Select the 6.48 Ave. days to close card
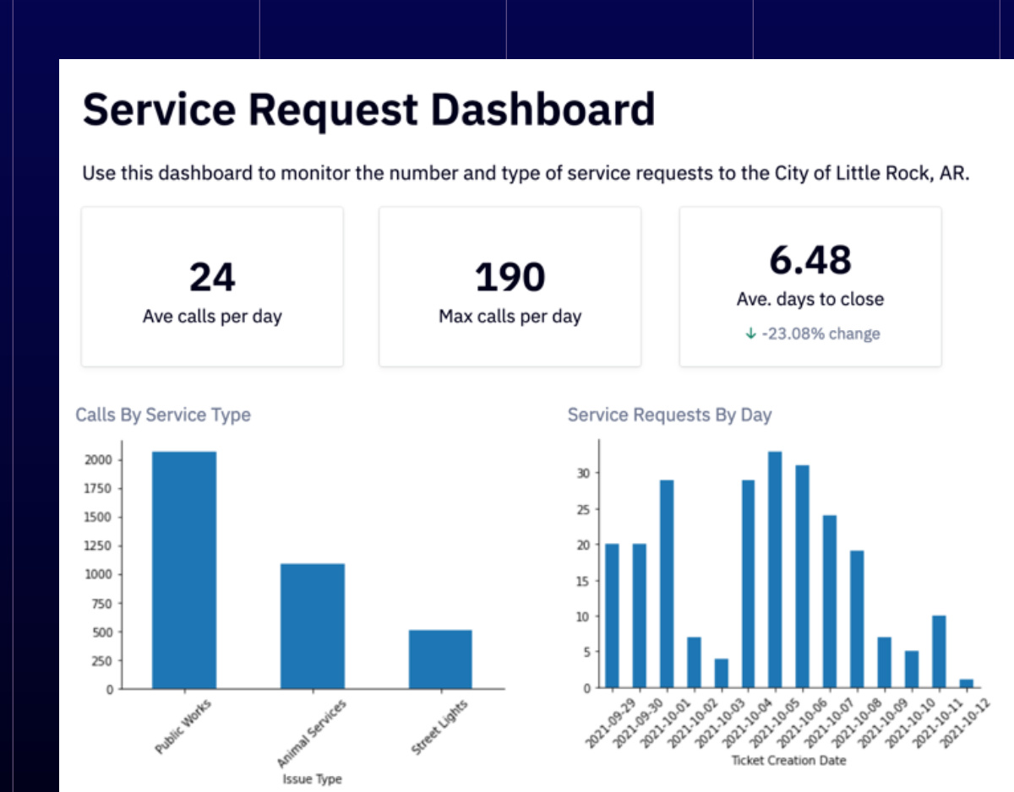The height and width of the screenshot is (792, 1014). pos(810,286)
